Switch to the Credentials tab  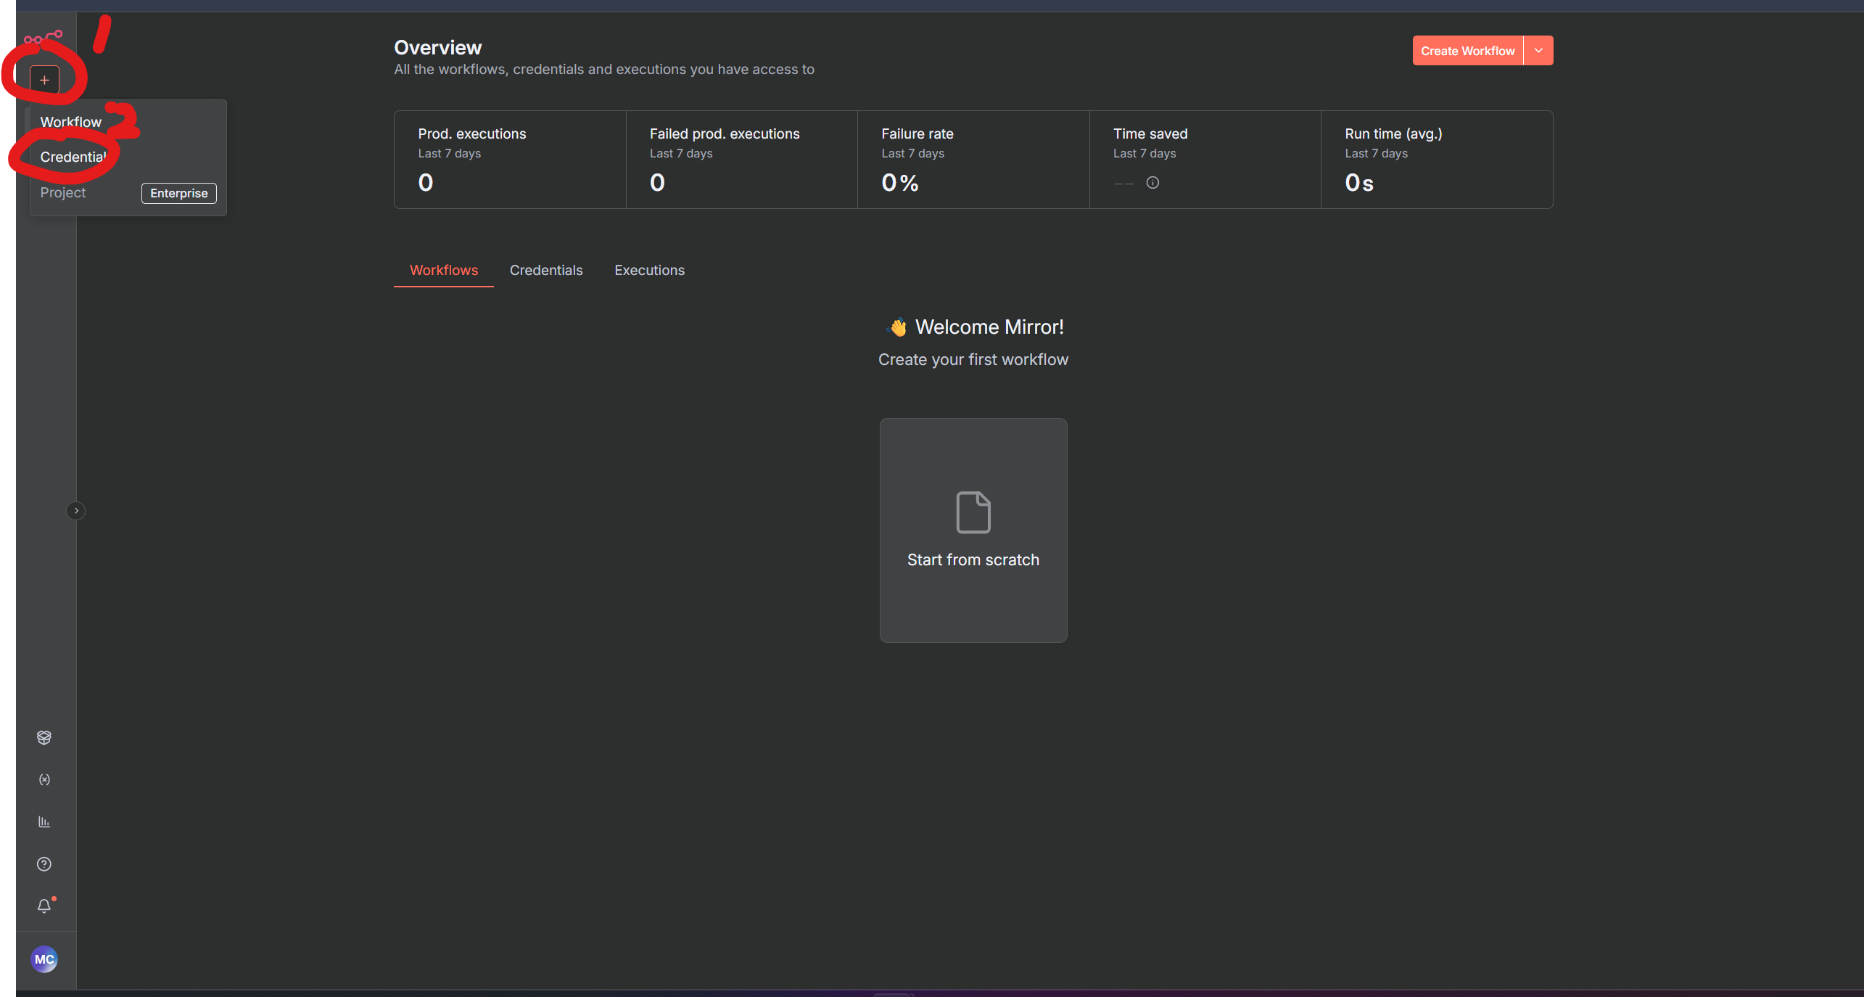[546, 270]
